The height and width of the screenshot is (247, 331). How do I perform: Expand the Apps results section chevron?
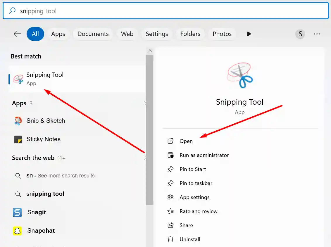[145, 103]
